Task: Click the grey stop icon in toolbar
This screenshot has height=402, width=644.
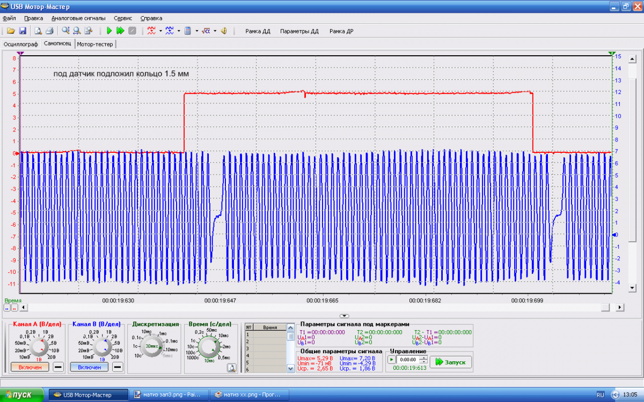Action: (x=132, y=31)
